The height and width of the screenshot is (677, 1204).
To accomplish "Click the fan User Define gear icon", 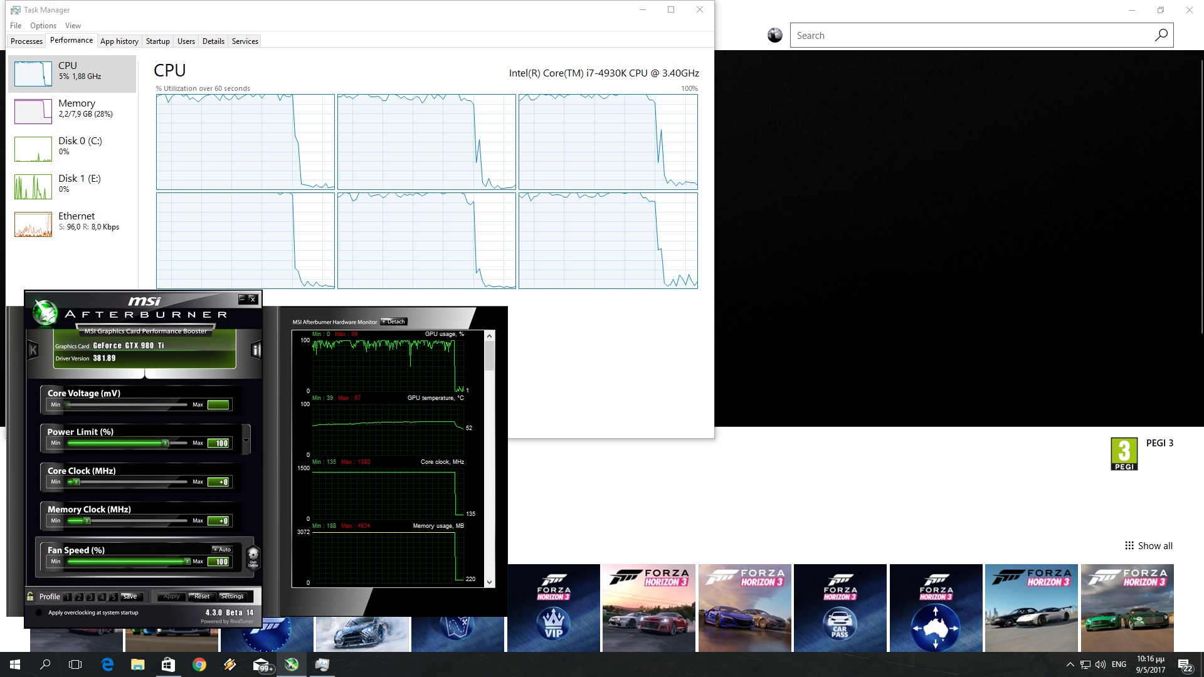I will click(x=253, y=555).
